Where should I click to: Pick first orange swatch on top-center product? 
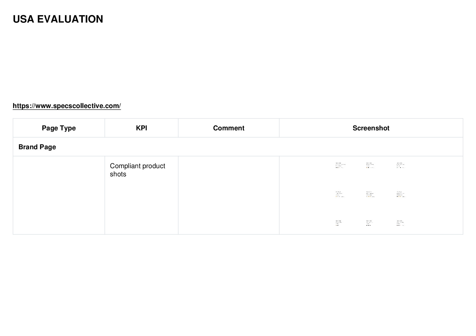tap(367, 168)
